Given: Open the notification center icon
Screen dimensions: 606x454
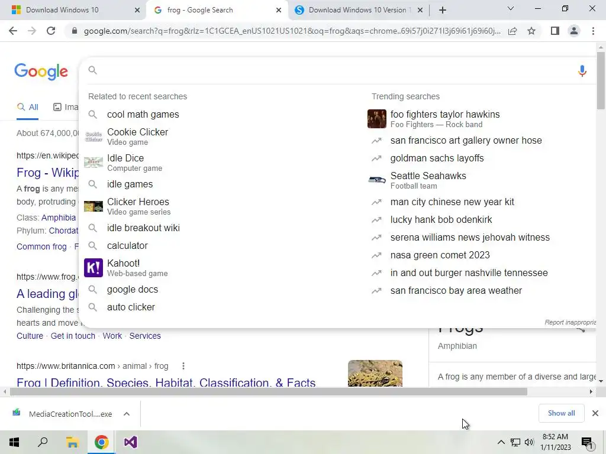Looking at the screenshot, I should pos(586,442).
